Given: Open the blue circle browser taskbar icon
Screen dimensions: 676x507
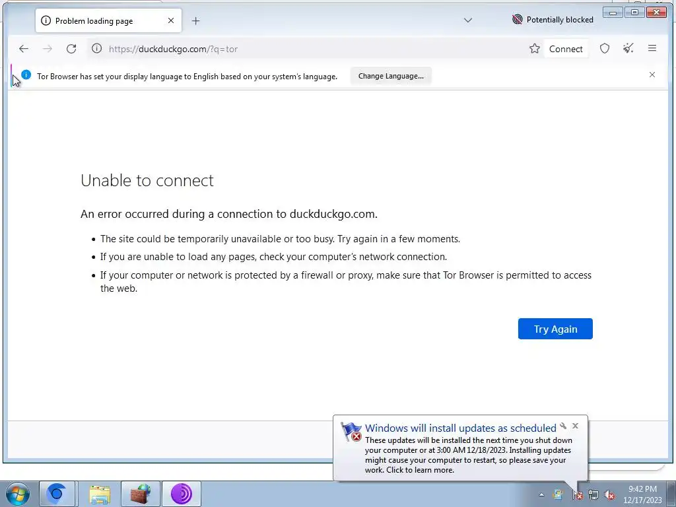Looking at the screenshot, I should click(57, 494).
